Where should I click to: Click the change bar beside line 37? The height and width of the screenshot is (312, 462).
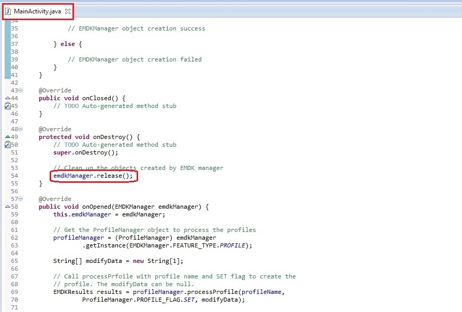click(x=7, y=44)
